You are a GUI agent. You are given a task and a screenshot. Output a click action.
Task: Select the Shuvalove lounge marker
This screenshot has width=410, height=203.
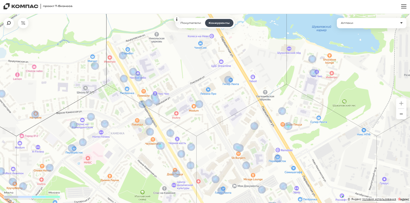(329, 55)
